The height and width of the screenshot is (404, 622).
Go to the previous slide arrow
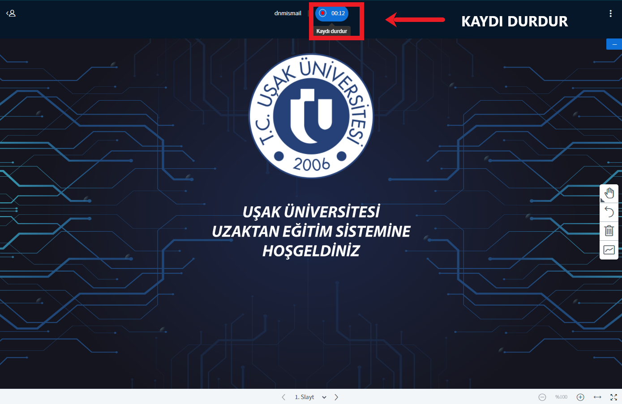click(x=283, y=397)
